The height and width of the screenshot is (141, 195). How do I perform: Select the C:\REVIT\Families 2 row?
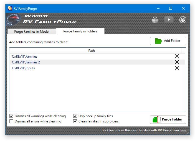point(98,62)
